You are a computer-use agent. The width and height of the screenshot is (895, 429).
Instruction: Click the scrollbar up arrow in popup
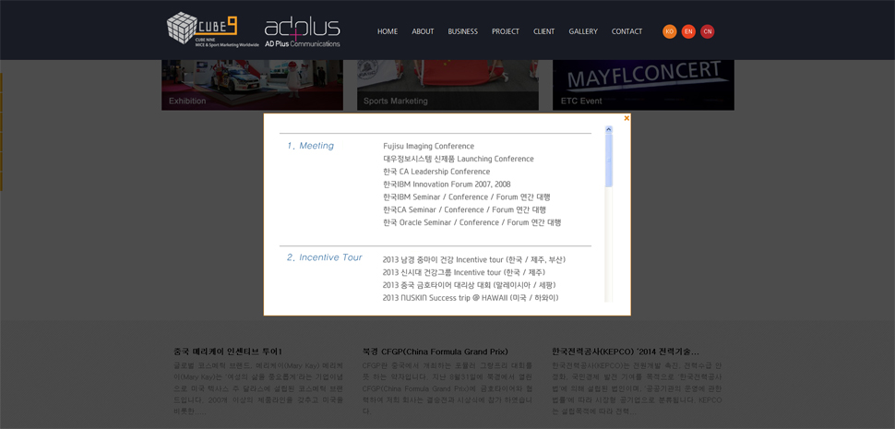point(609,129)
